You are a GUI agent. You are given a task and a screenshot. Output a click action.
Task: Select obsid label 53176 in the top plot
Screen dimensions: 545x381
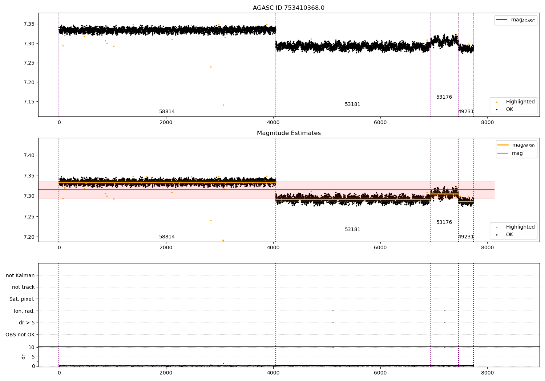point(444,97)
